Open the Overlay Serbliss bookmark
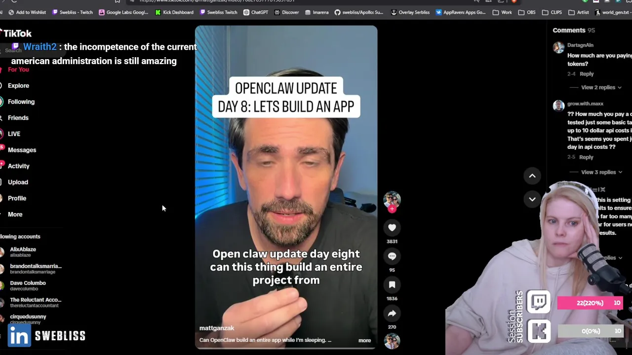 tap(410, 12)
